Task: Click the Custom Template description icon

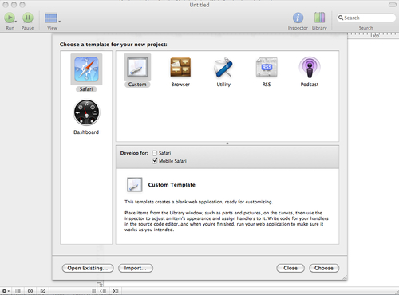Action: point(135,184)
